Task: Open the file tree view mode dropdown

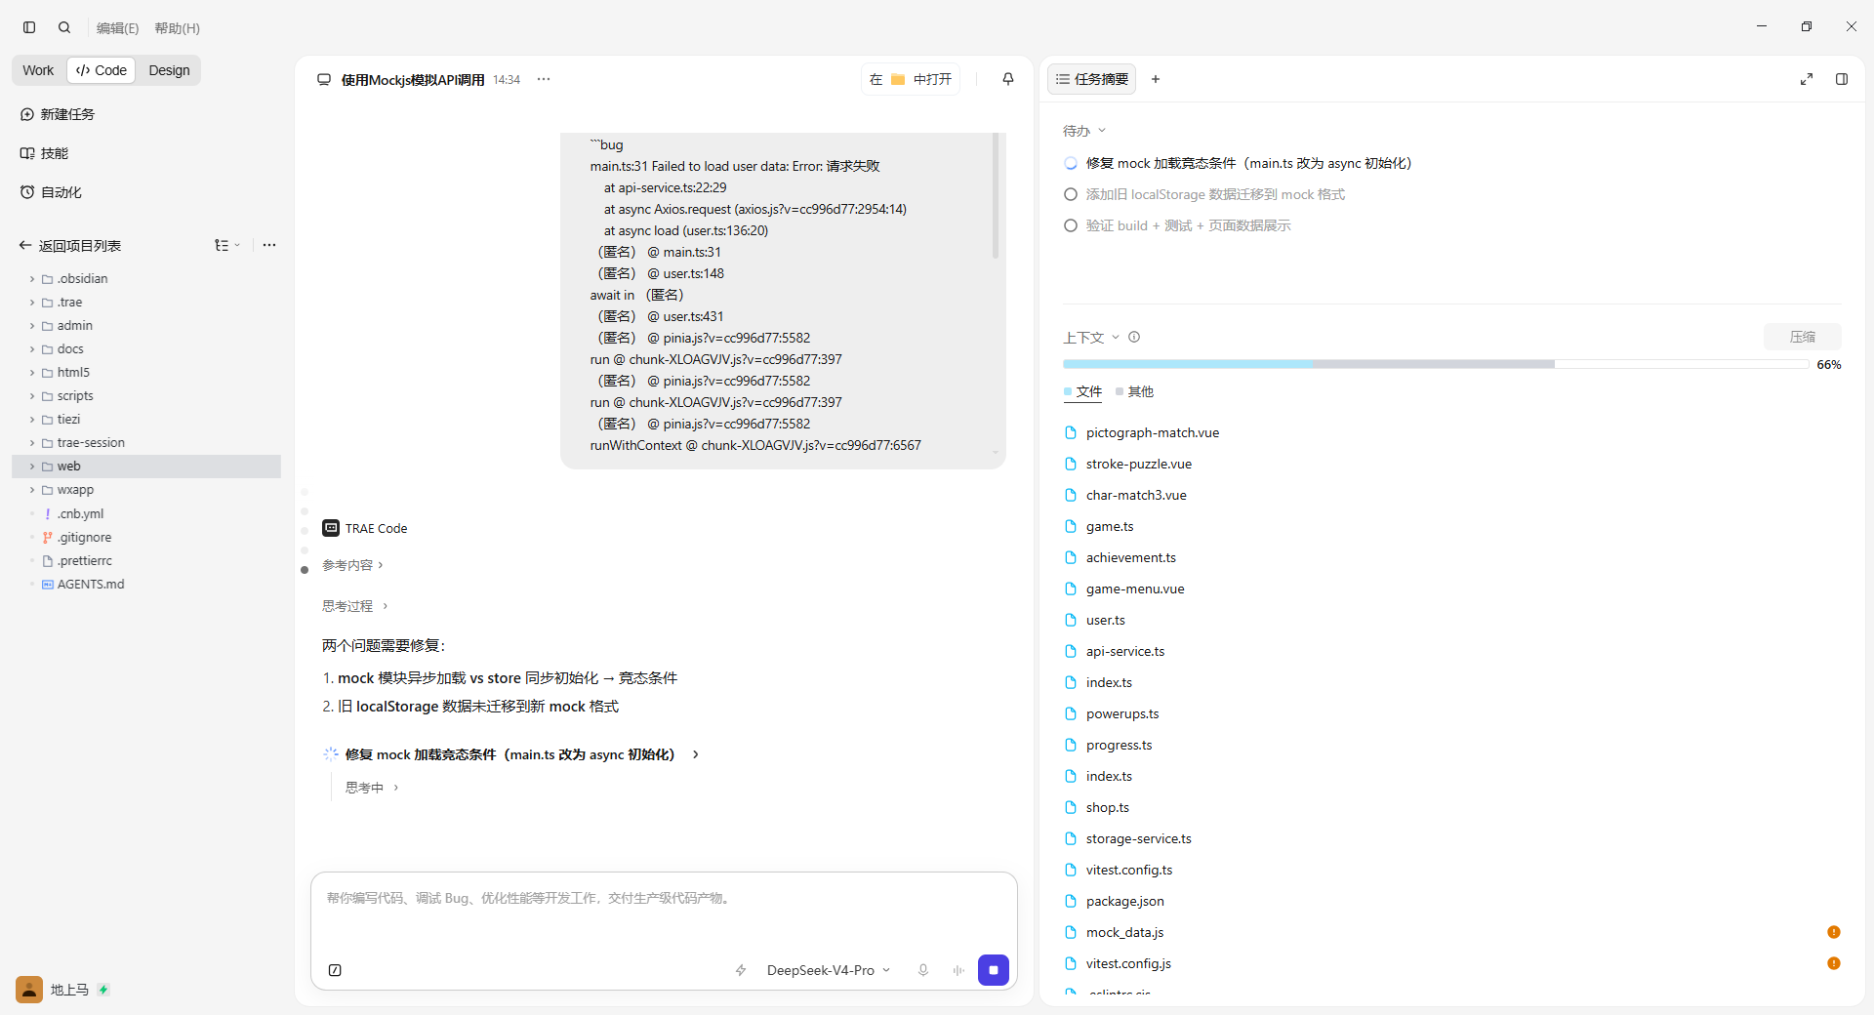Action: point(227,245)
